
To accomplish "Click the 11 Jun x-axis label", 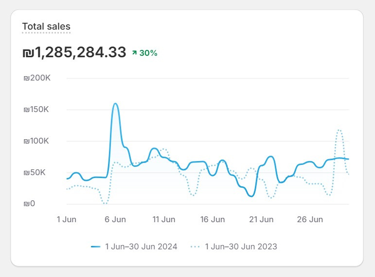I will click(164, 219).
